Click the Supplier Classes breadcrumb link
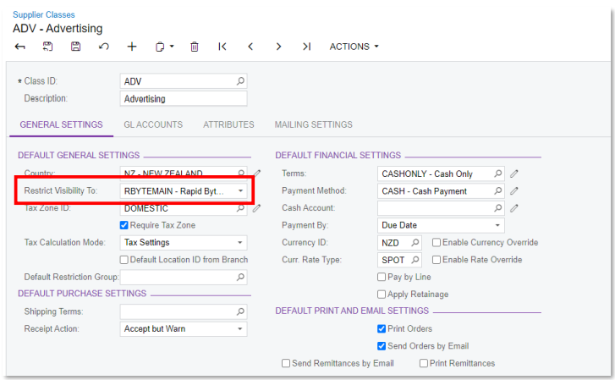 [43, 14]
